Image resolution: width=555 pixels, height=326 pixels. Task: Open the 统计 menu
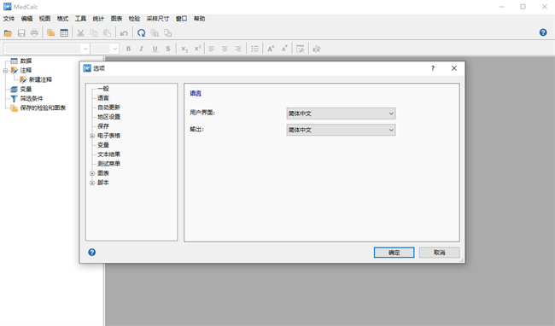pyautogui.click(x=98, y=19)
